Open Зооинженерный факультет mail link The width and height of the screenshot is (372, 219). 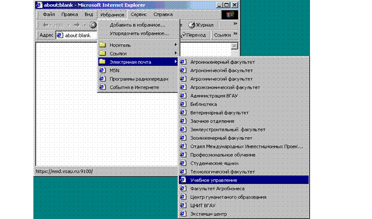pyautogui.click(x=244, y=138)
